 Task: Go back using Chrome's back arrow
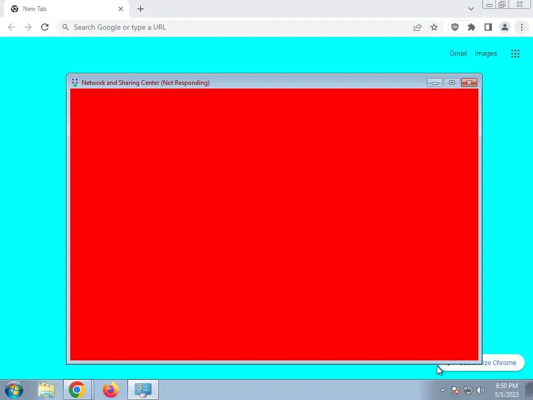(11, 27)
